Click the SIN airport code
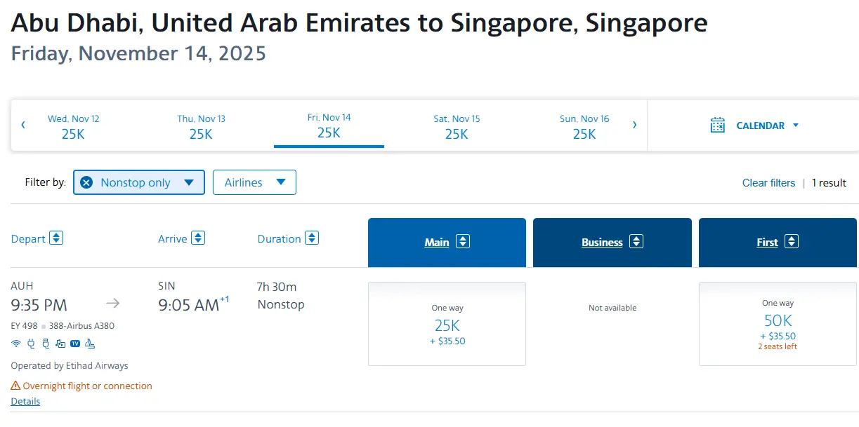 coord(166,286)
